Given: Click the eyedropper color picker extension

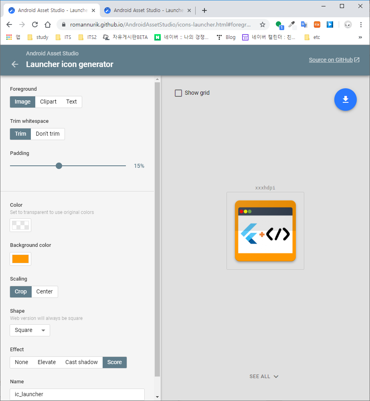Looking at the screenshot, I should (x=291, y=24).
